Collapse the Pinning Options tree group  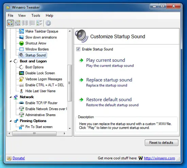point(11,121)
